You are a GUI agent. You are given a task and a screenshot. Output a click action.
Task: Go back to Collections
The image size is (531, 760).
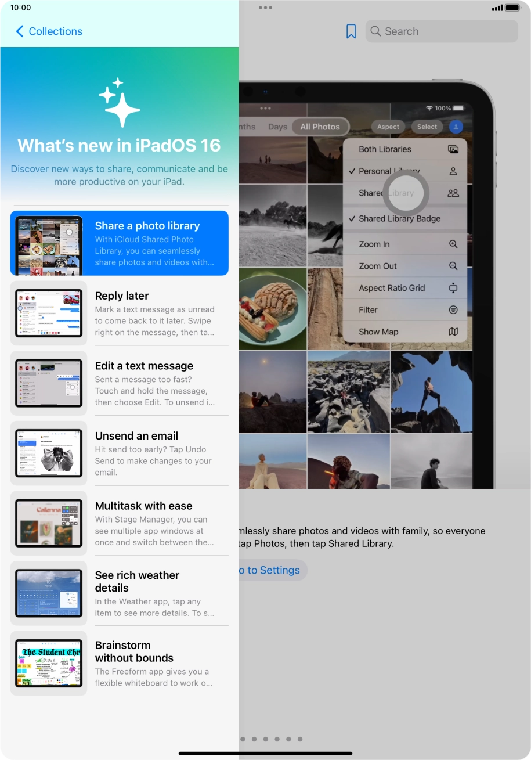point(49,31)
